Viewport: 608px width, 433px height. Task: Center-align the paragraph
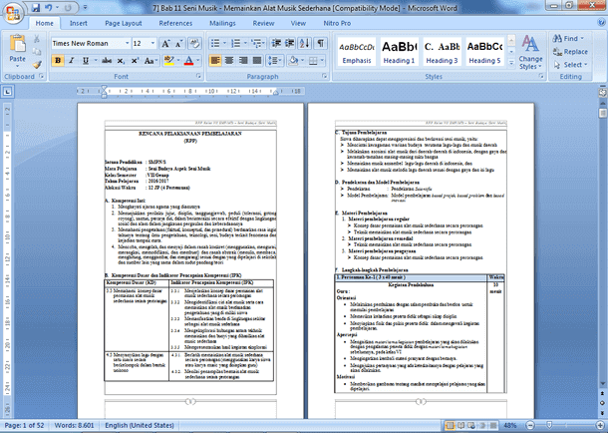pyautogui.click(x=229, y=61)
